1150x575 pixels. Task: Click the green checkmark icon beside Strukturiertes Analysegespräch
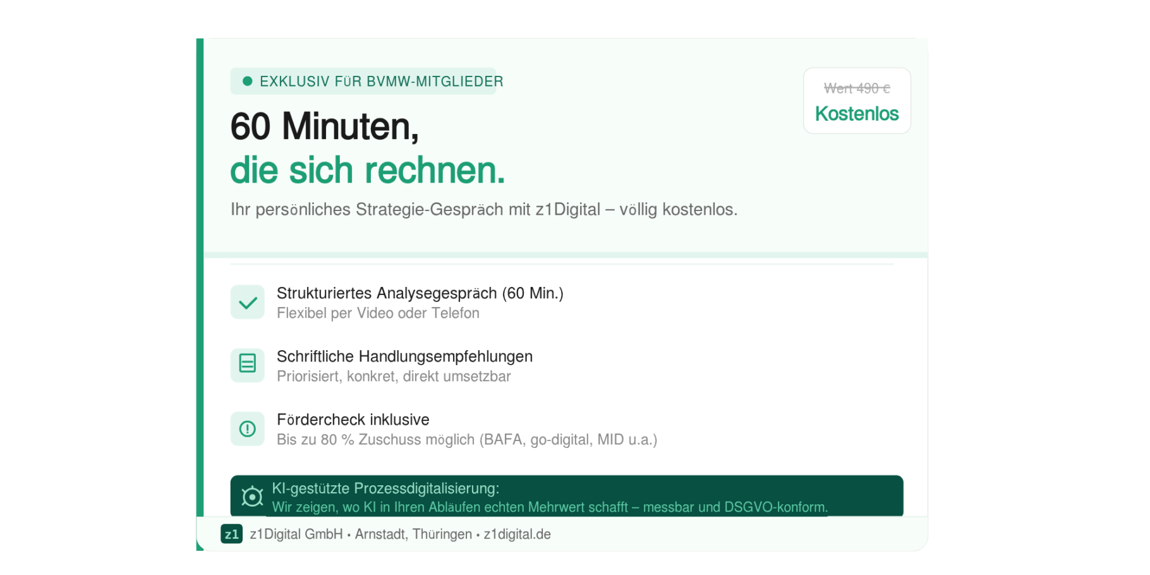point(247,302)
